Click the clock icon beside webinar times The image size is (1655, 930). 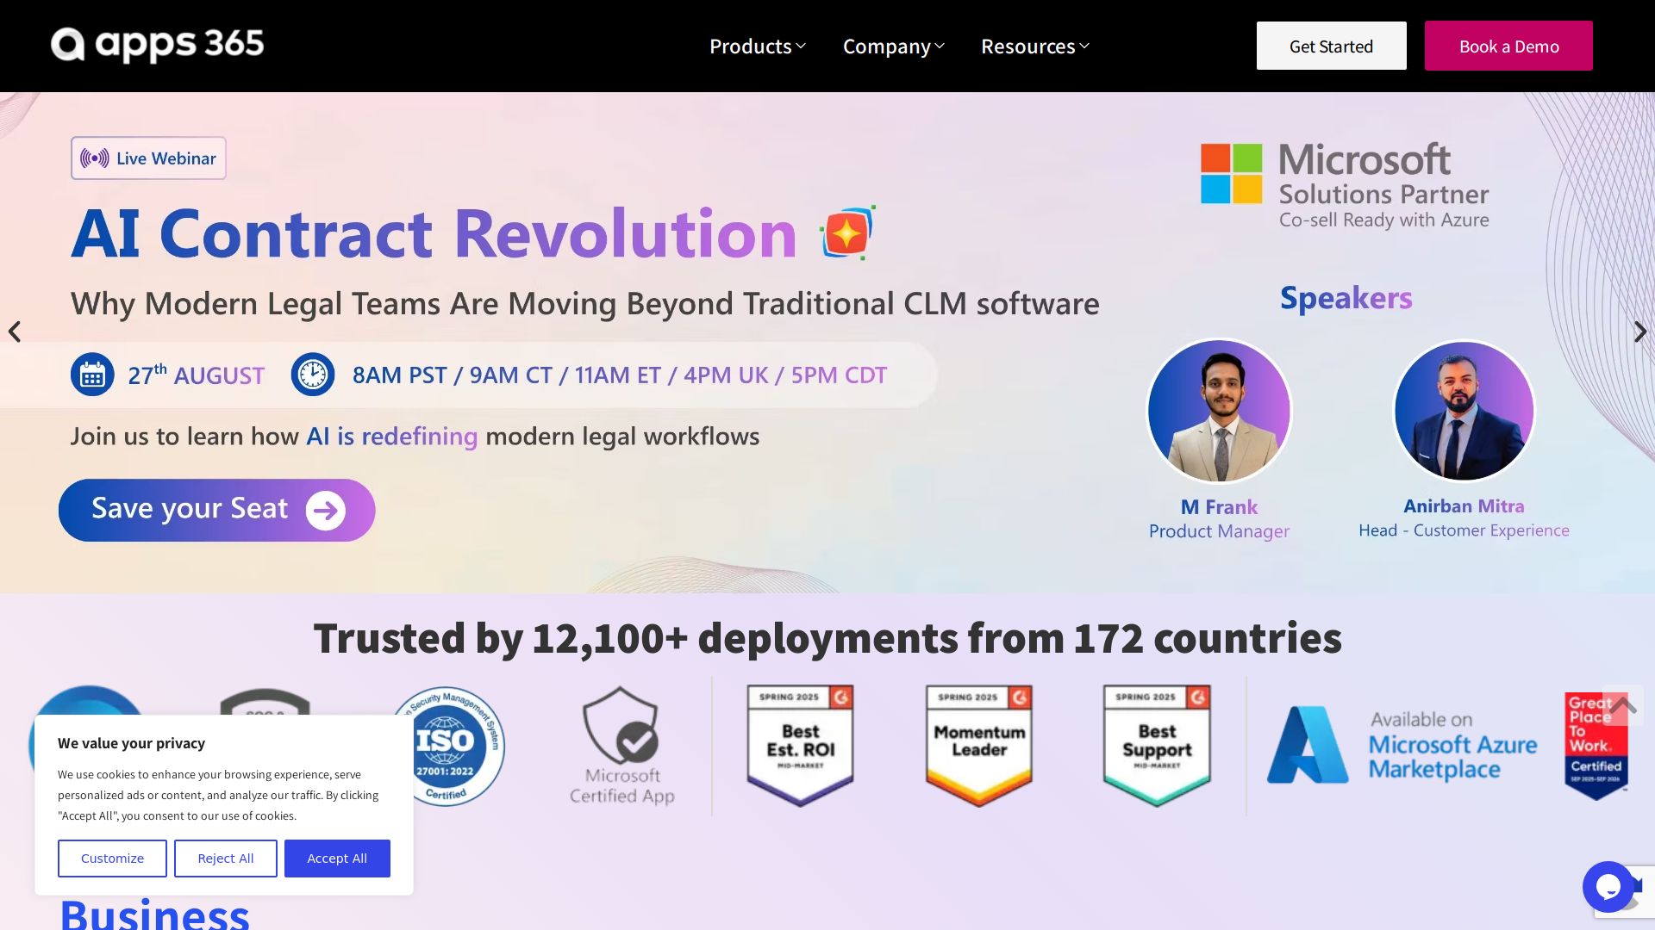tap(313, 375)
